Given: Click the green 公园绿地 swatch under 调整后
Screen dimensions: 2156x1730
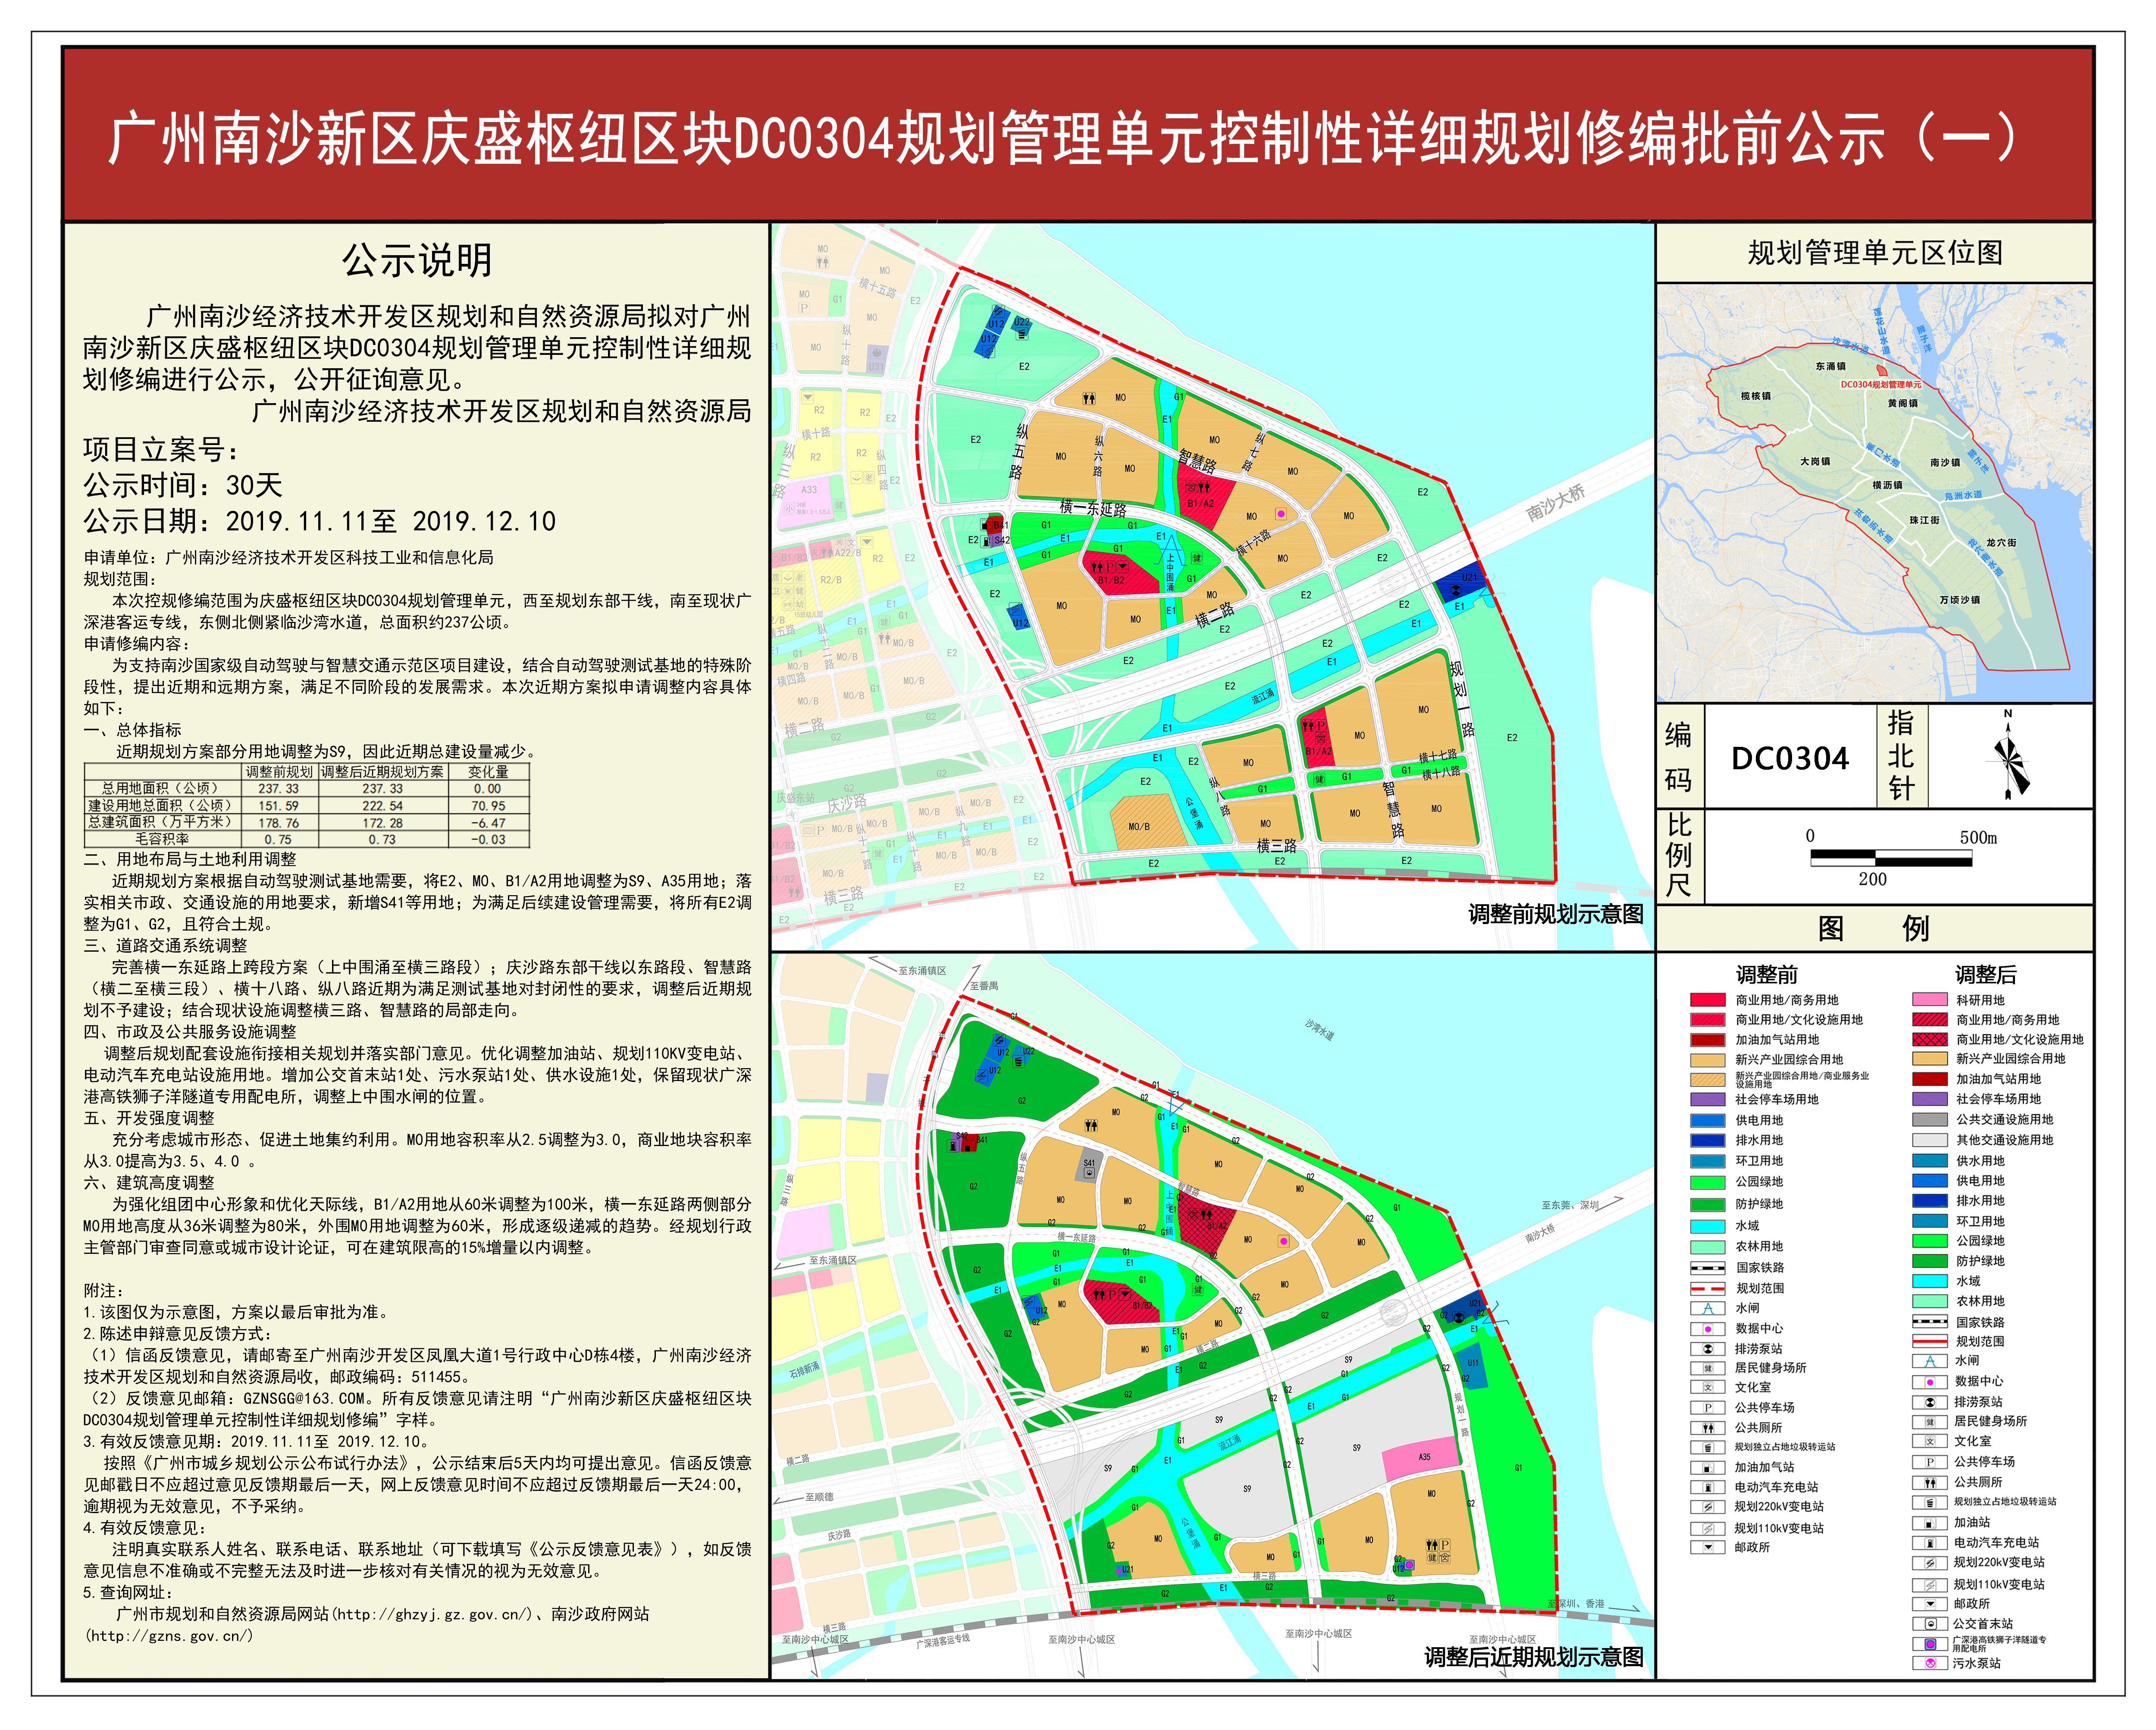Looking at the screenshot, I should click(x=1929, y=1241).
